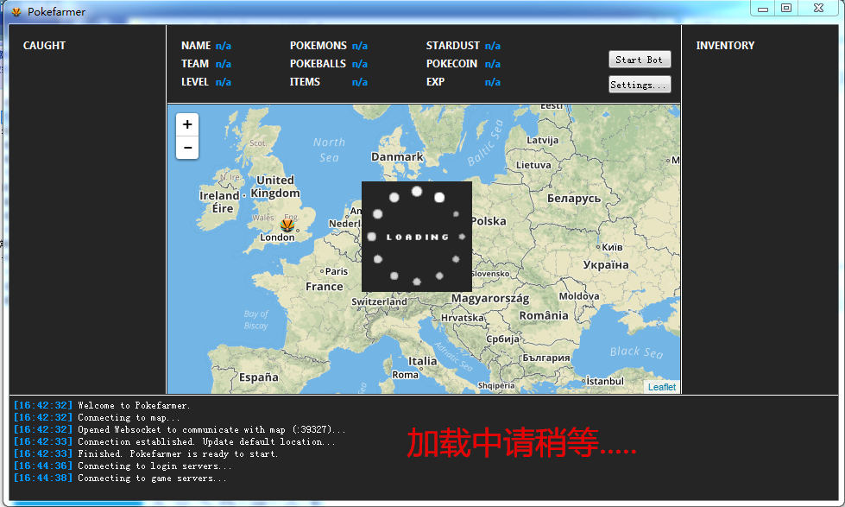
Task: Click the România label on map
Action: 543,315
